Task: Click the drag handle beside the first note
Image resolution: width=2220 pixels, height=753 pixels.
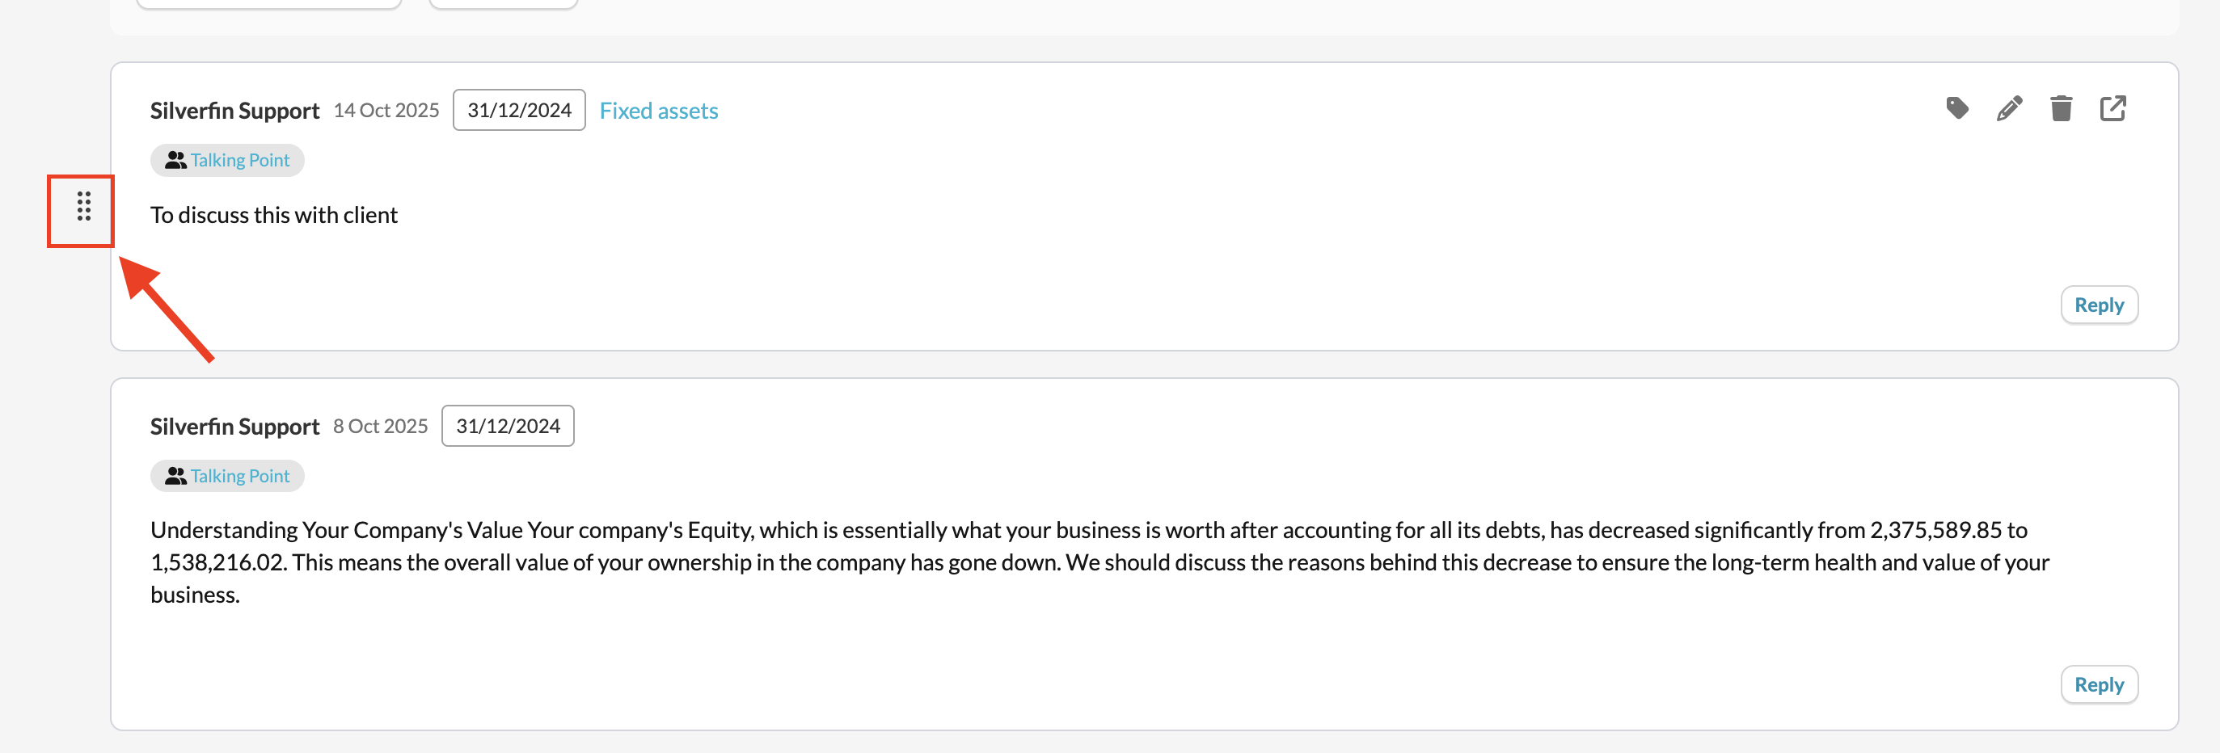Action: click(83, 207)
